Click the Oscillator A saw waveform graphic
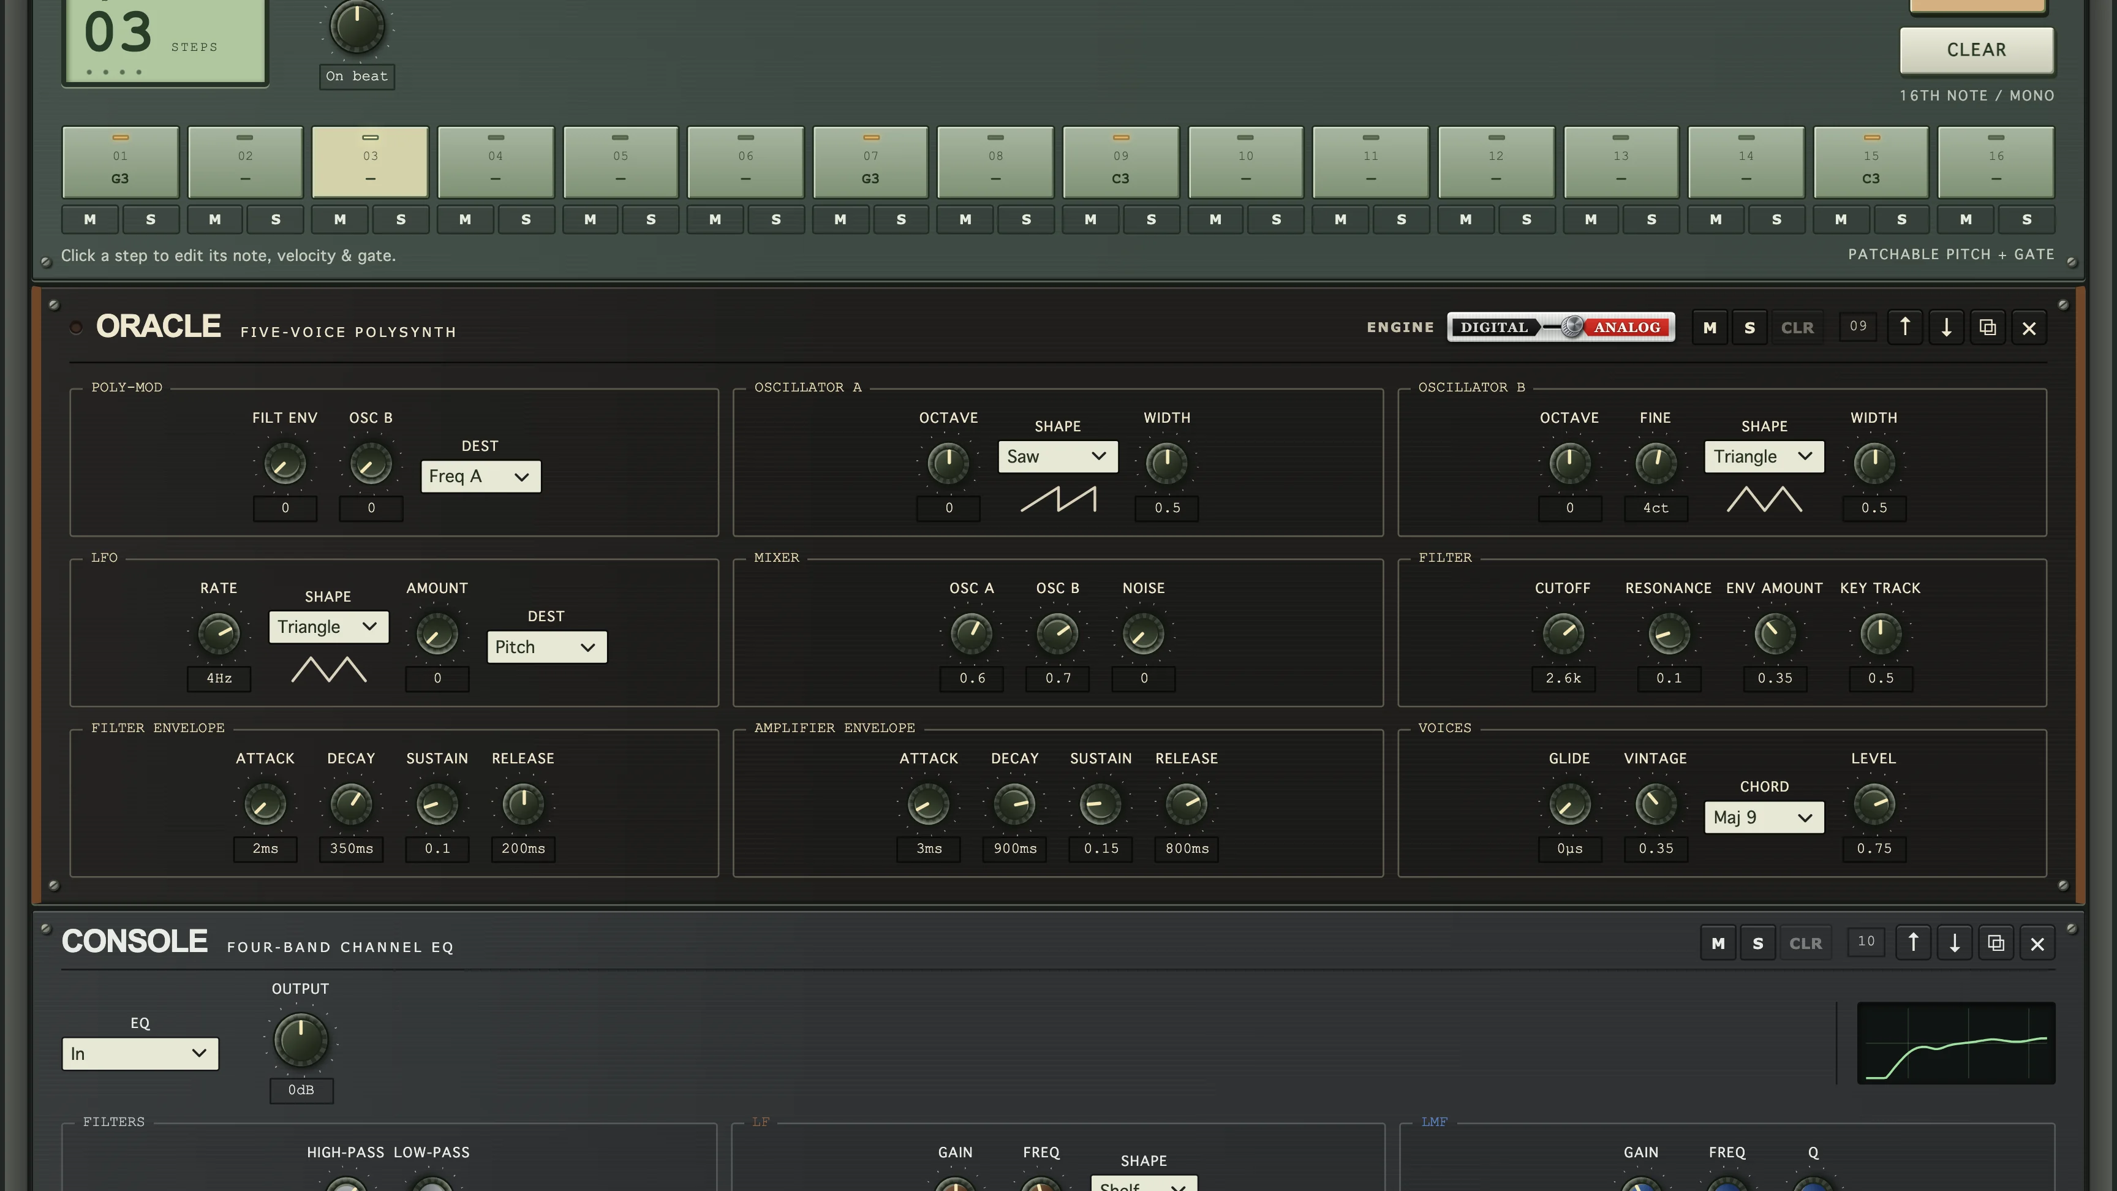This screenshot has width=2117, height=1191. [1058, 499]
